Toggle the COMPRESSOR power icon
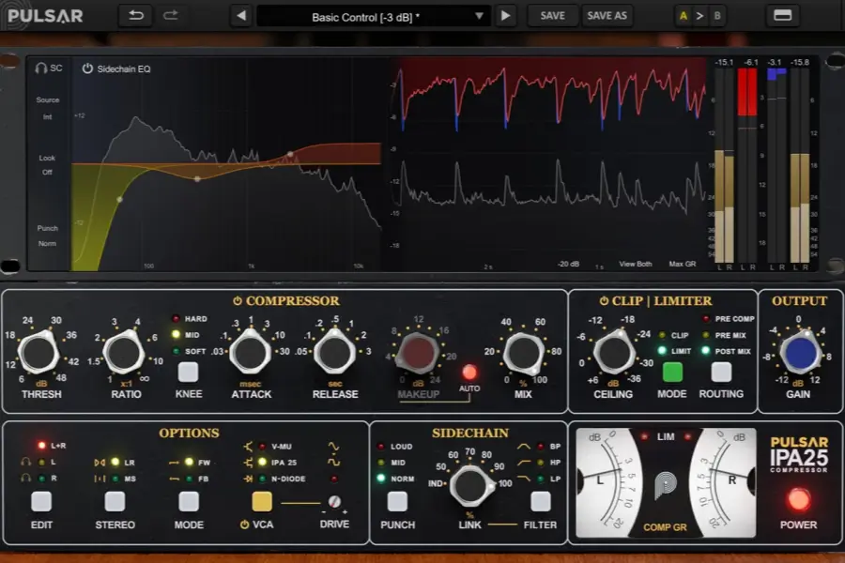Image resolution: width=845 pixels, height=563 pixels. [x=238, y=300]
